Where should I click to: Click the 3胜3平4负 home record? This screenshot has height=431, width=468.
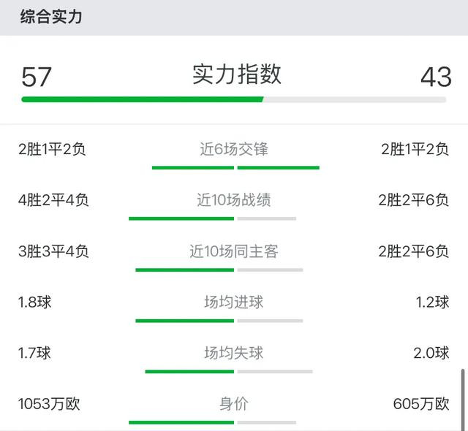tap(53, 251)
